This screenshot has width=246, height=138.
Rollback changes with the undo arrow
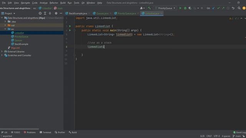233,8
